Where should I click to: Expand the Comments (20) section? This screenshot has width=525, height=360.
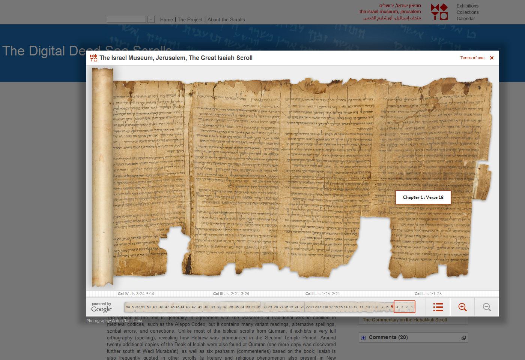pos(363,338)
